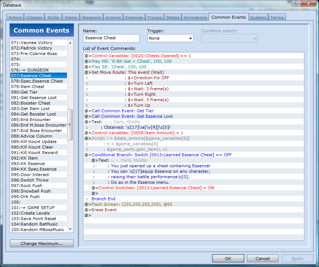The width and height of the screenshot is (319, 267).
Task: Switch to the Actors tab
Action: coord(15,18)
